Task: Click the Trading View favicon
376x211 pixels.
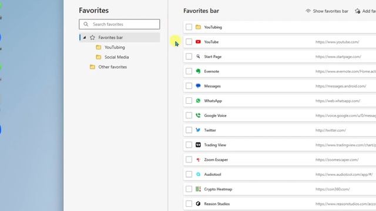Action: point(198,145)
